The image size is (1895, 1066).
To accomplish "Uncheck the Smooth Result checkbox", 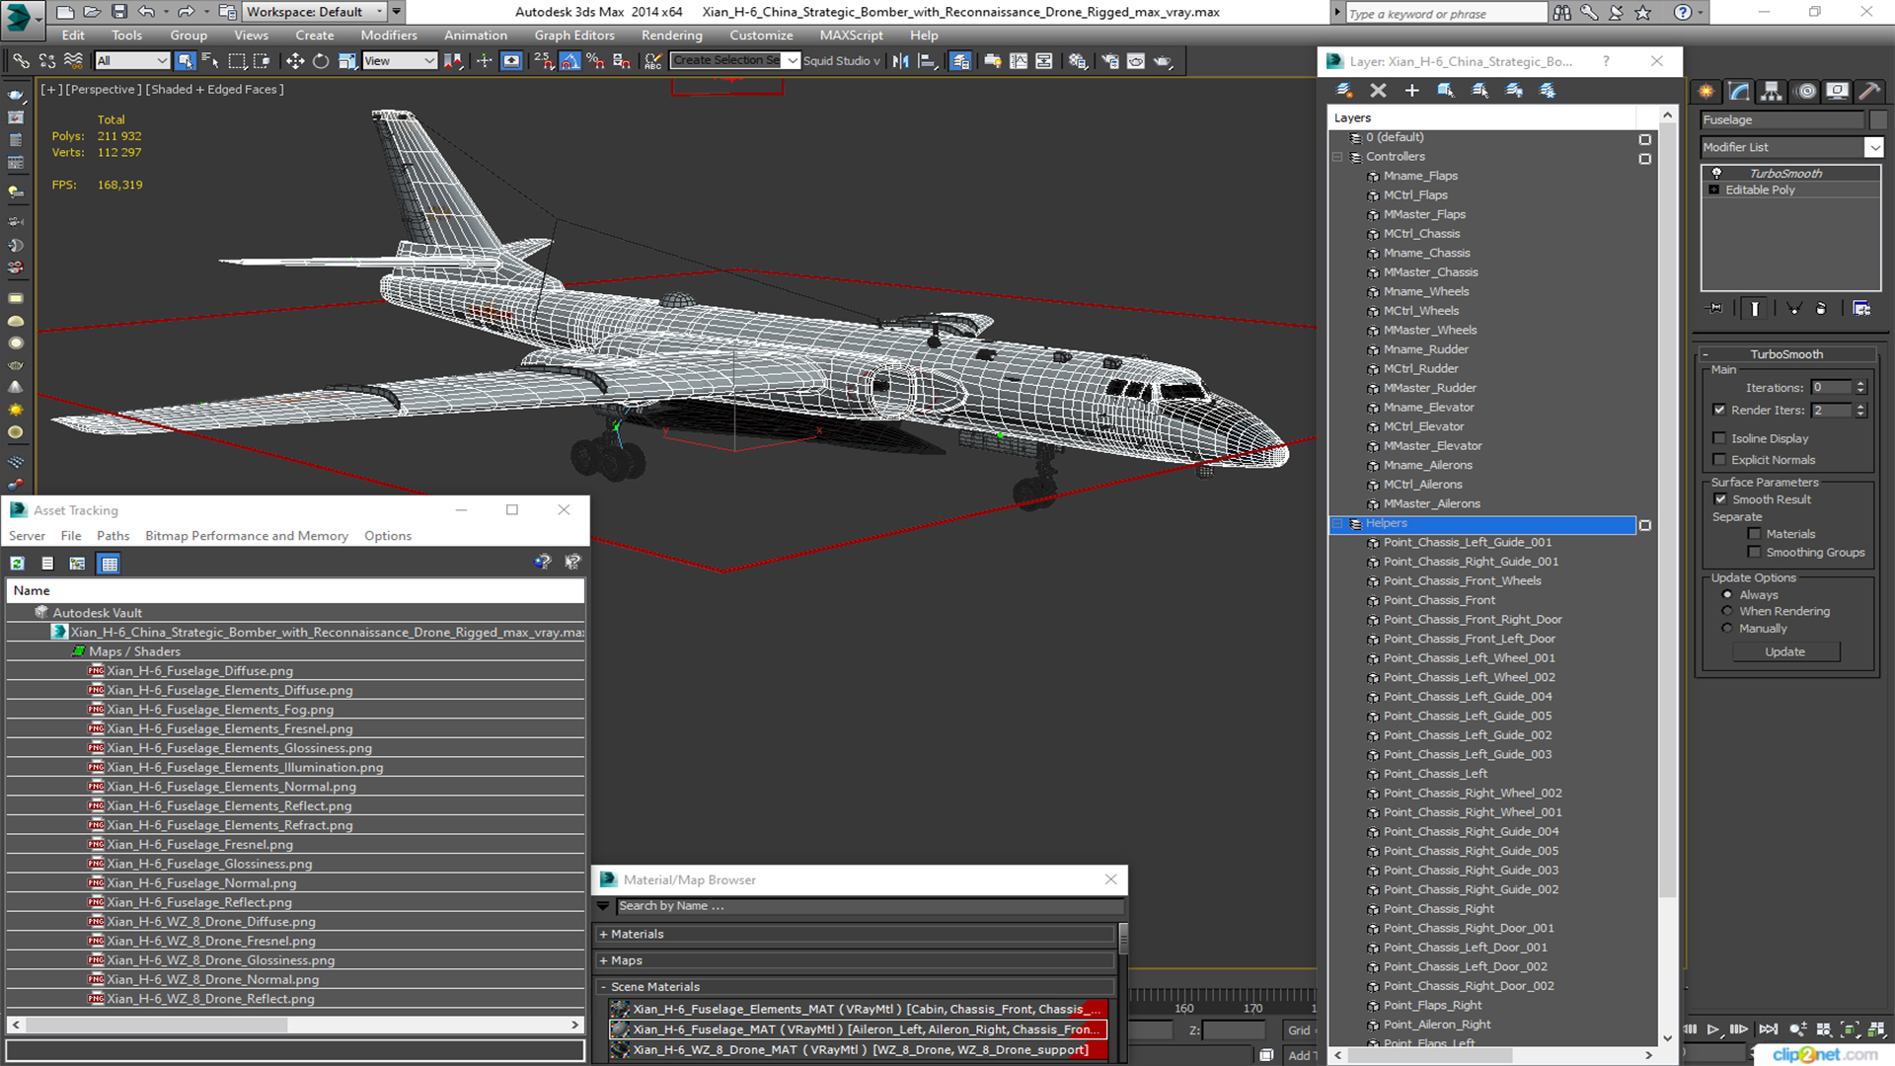I will point(1720,499).
